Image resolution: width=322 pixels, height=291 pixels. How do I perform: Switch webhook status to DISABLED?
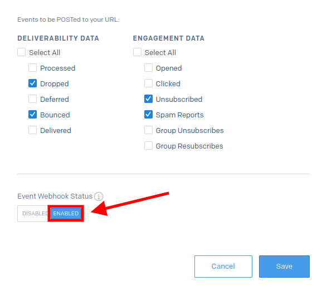pos(34,214)
